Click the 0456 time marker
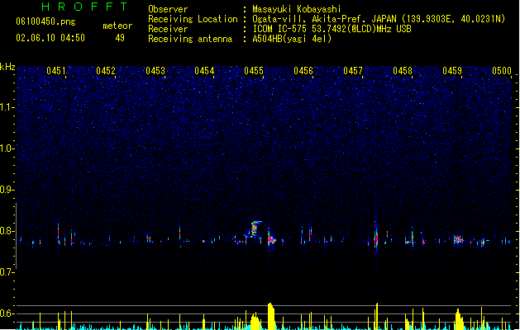Viewport: 520px width, 330px height. [303, 71]
